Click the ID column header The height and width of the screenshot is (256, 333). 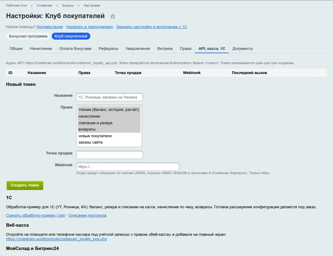[x=10, y=73]
